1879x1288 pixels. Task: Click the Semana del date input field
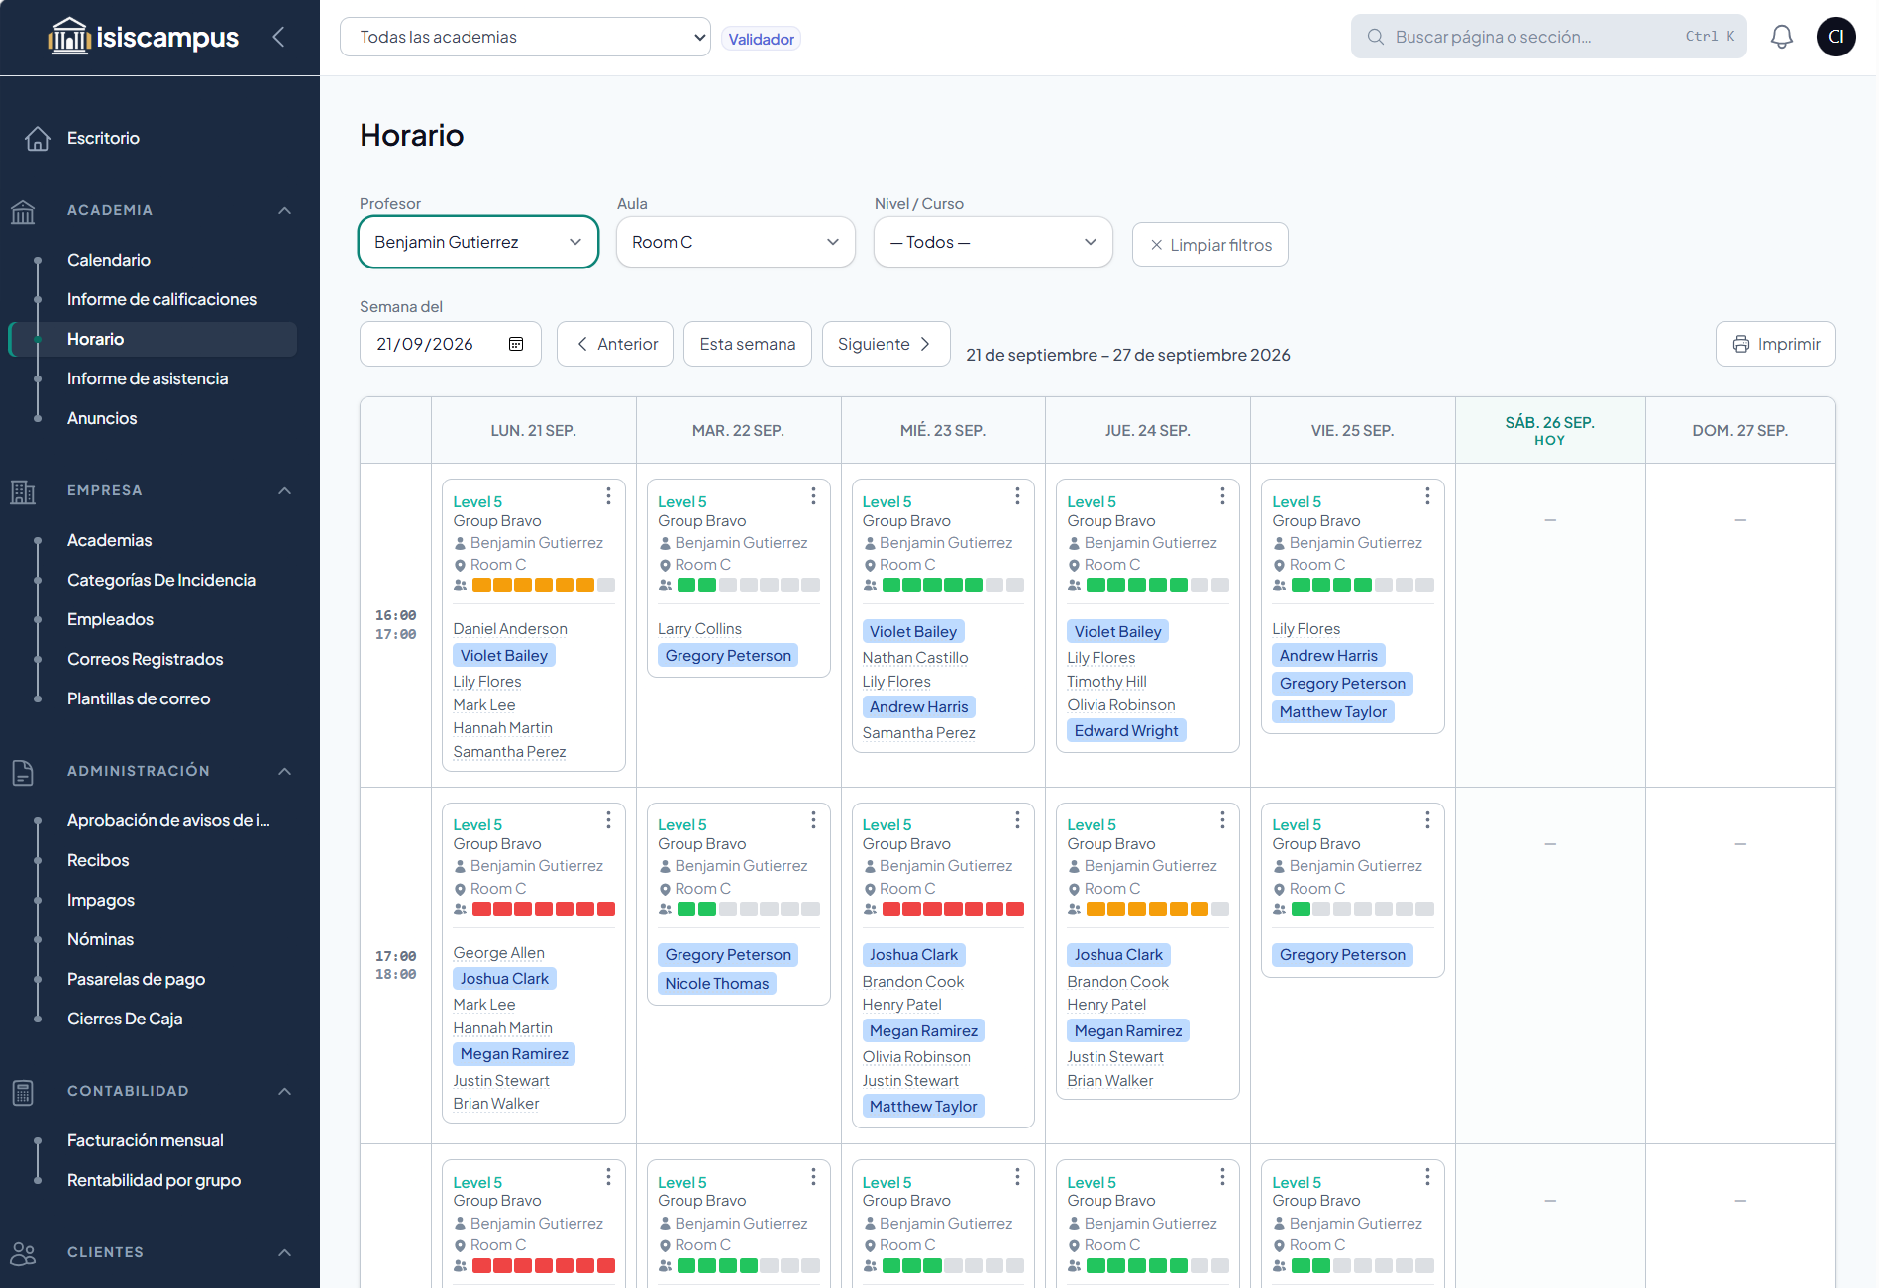point(451,344)
